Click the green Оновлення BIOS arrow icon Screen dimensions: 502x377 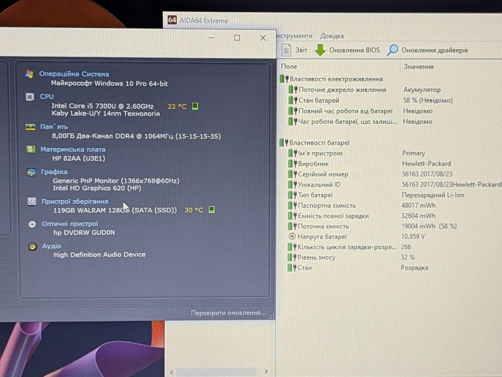coord(320,50)
